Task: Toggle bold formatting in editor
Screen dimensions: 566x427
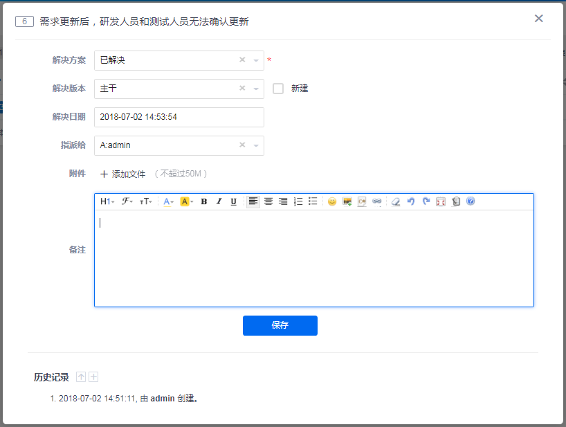Action: tap(204, 201)
